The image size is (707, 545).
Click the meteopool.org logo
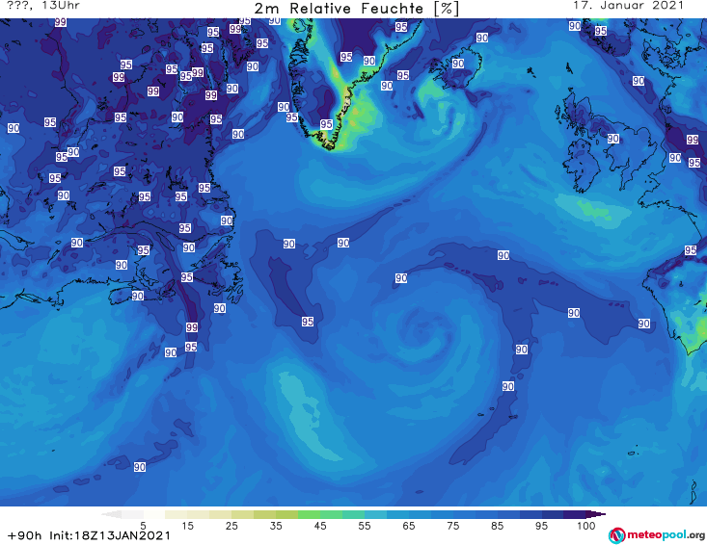[x=657, y=535]
